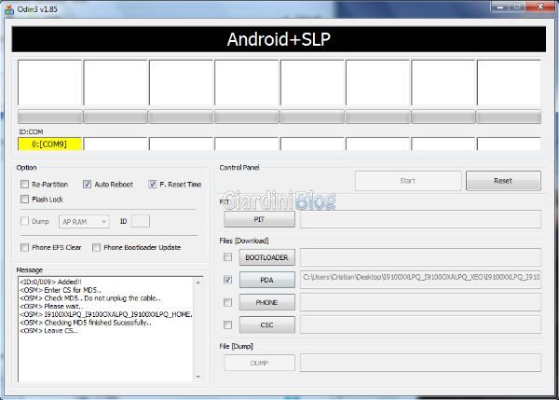Click Message log scrollbar down arrow

click(198, 377)
